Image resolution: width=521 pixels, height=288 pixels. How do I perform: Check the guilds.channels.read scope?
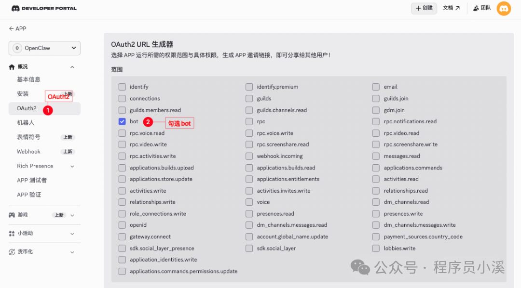tap(249, 110)
